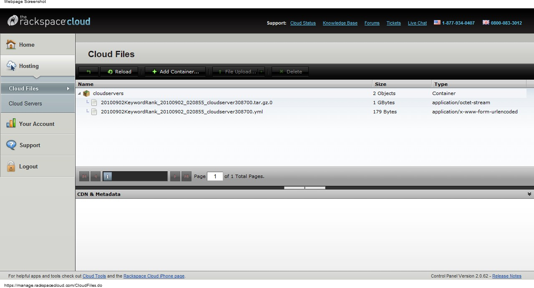The image size is (534, 288).
Task: Click the "of 1 Total Pages." text
Action: click(244, 176)
